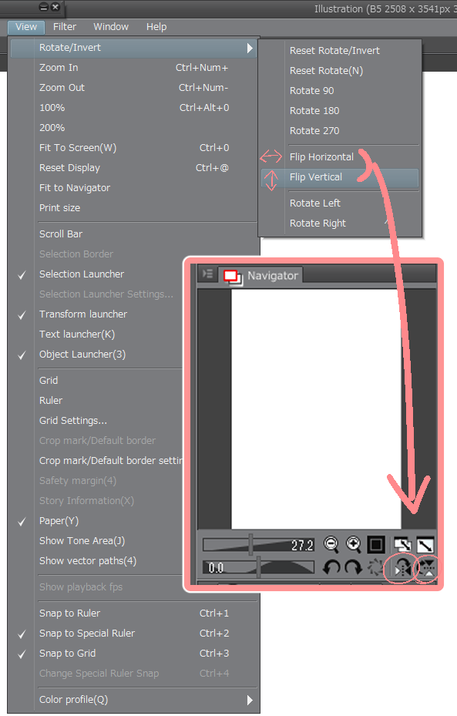Click the Flip Horizontal icon in Navigator
The width and height of the screenshot is (457, 716).
pos(402,567)
